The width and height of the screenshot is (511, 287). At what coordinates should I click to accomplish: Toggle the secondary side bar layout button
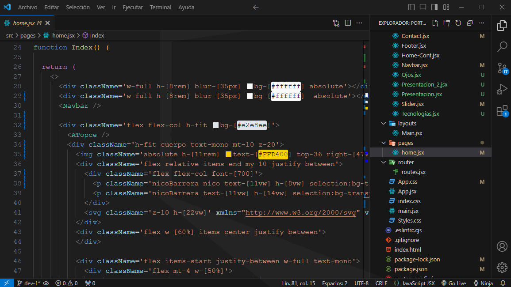tap(434, 7)
